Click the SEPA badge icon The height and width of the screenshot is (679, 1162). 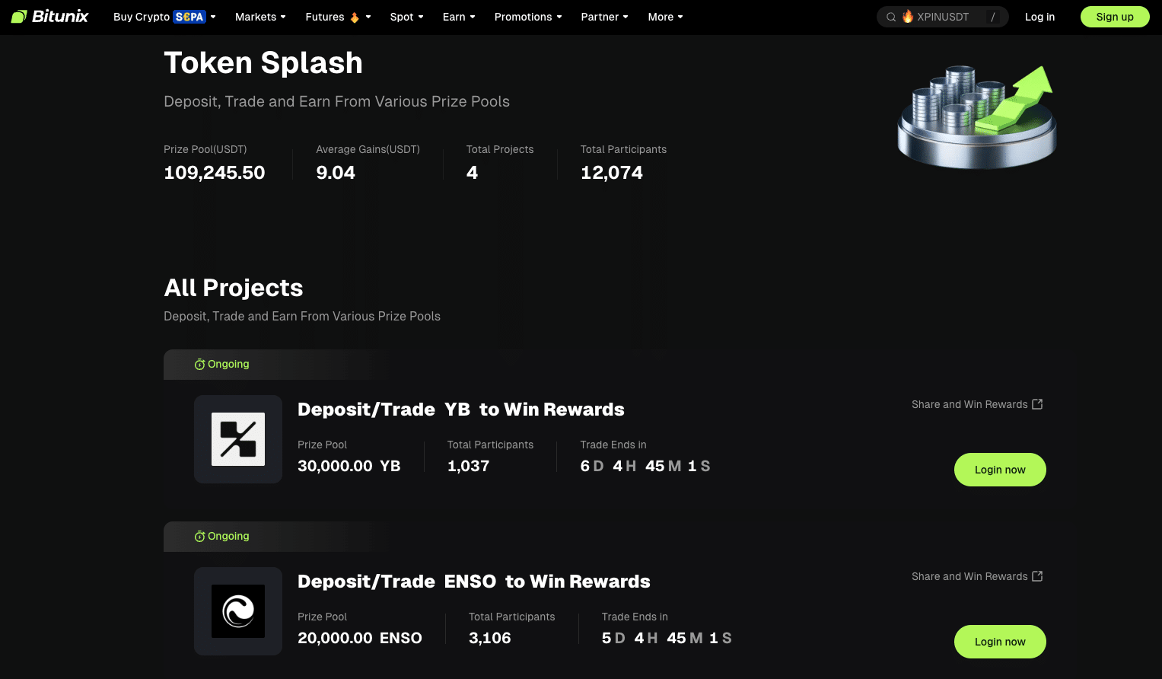click(189, 17)
